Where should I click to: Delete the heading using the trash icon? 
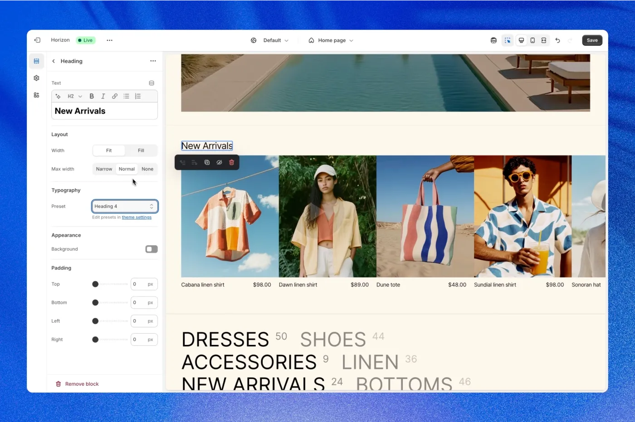pos(231,162)
